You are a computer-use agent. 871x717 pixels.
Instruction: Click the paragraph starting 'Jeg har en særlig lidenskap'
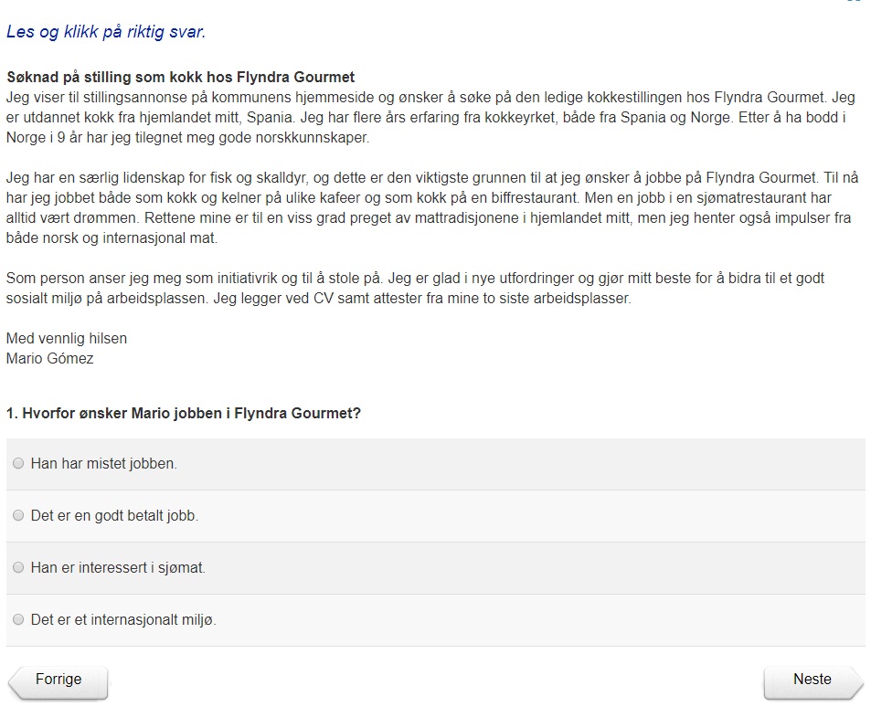point(430,206)
